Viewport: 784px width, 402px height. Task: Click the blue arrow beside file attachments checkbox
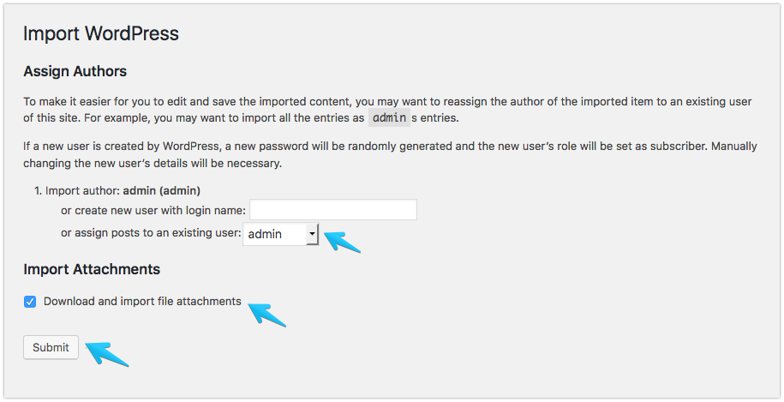point(266,315)
